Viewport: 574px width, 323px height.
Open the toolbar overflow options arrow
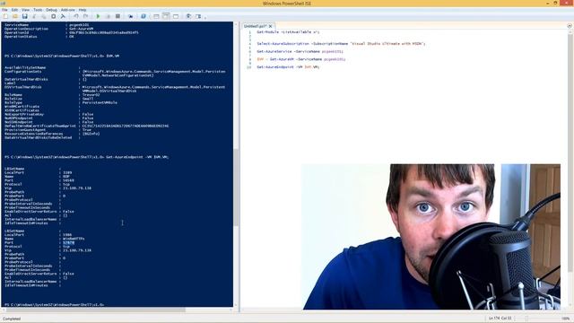click(205, 17)
